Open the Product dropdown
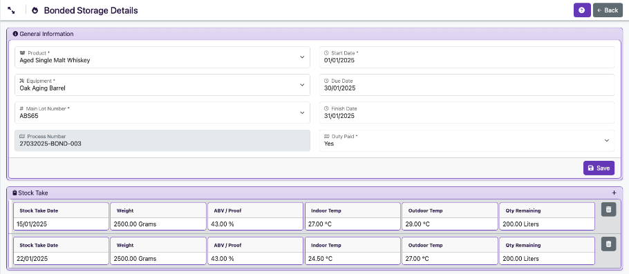Screen dimensions: 629x274 tap(162, 57)
